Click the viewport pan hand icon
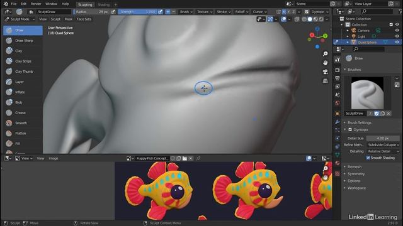 pos(325,63)
